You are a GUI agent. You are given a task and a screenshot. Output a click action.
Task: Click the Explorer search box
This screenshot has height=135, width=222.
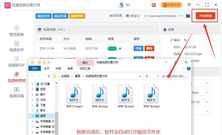click(x=171, y=76)
